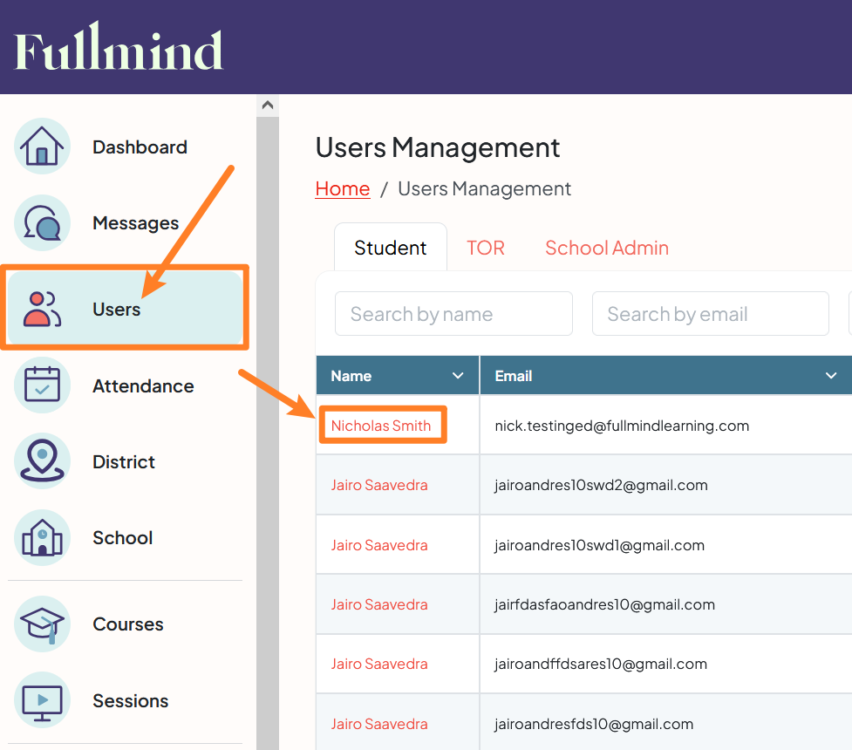Switch to the TOR tab

pos(486,247)
